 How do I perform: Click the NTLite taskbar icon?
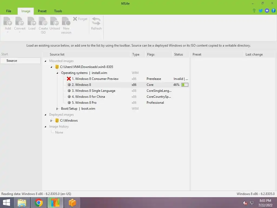coord(55,203)
